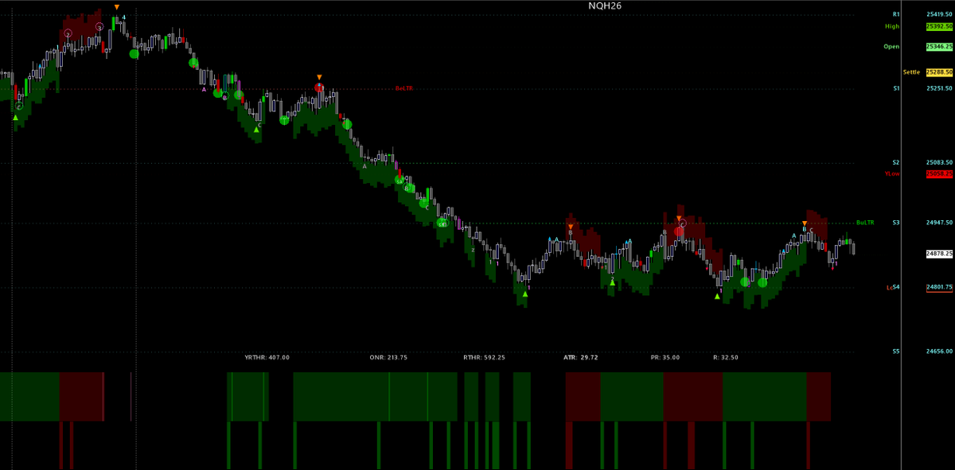Select the S5 pivot label
Image resolution: width=955 pixels, height=470 pixels.
click(896, 351)
